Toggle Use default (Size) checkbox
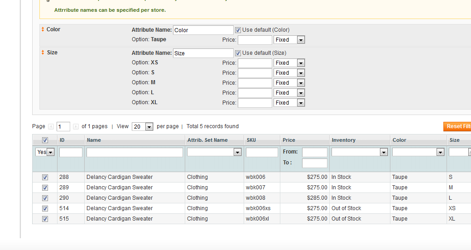 [238, 53]
